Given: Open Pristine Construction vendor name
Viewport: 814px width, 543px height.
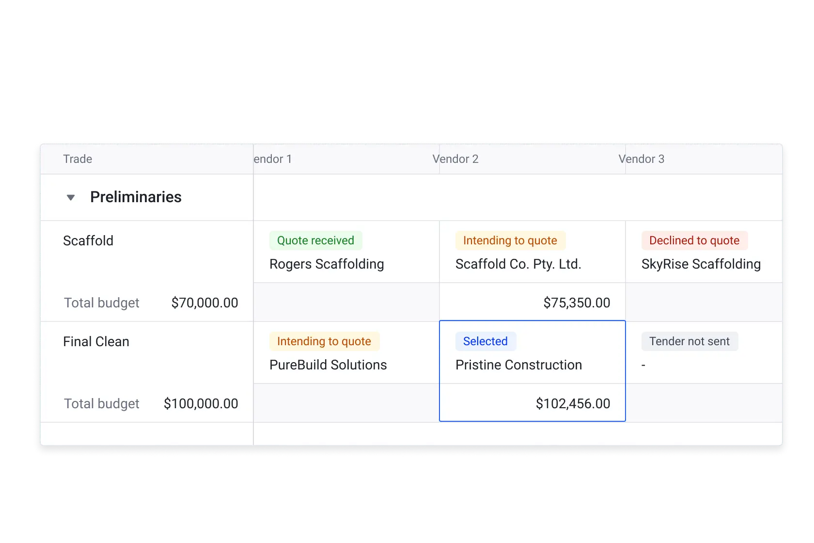Looking at the screenshot, I should click(518, 365).
